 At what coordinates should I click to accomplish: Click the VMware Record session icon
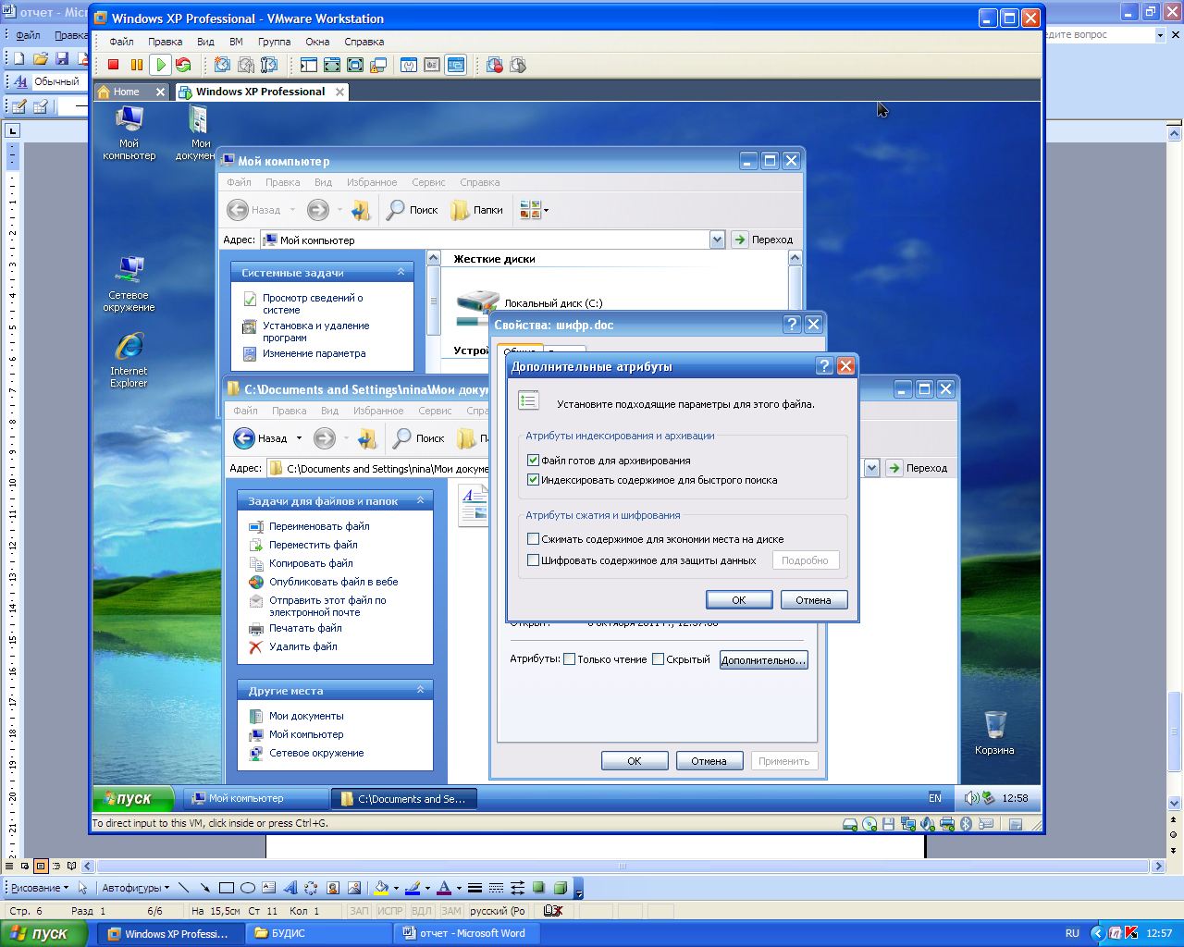coord(495,65)
